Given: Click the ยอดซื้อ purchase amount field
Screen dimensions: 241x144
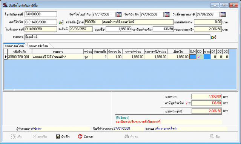Looking at the screenshot, I should pyautogui.click(x=118, y=29).
